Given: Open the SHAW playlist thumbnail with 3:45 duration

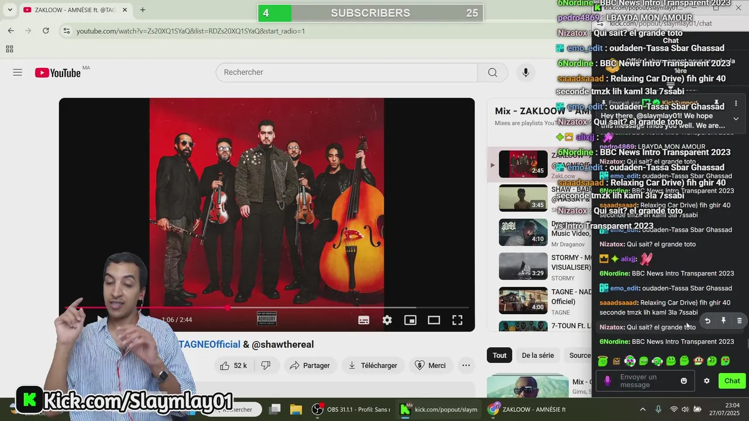Looking at the screenshot, I should 523,198.
